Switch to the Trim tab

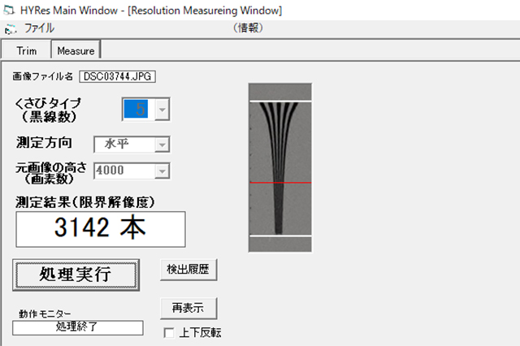click(27, 50)
